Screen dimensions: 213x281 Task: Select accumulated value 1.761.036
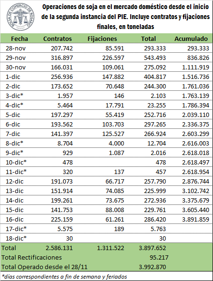pyautogui.click(x=195, y=87)
